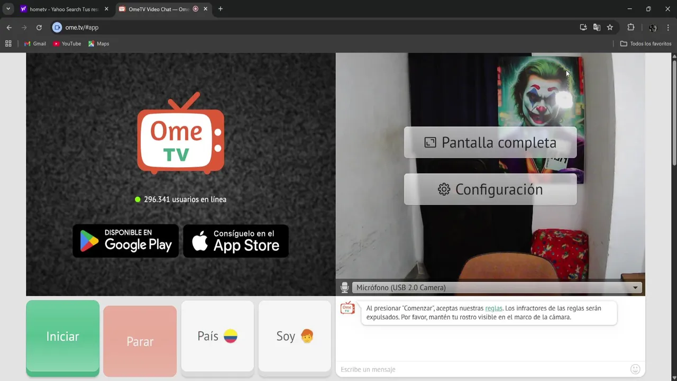Screen dimensions: 677x381
Task: Click the 296.341 usuarios en línea text
Action: coord(185,199)
